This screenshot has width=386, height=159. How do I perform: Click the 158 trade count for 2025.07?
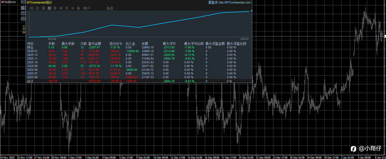click(83, 73)
